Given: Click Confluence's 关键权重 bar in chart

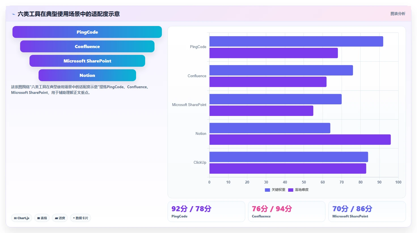Looking at the screenshot, I should [281, 70].
